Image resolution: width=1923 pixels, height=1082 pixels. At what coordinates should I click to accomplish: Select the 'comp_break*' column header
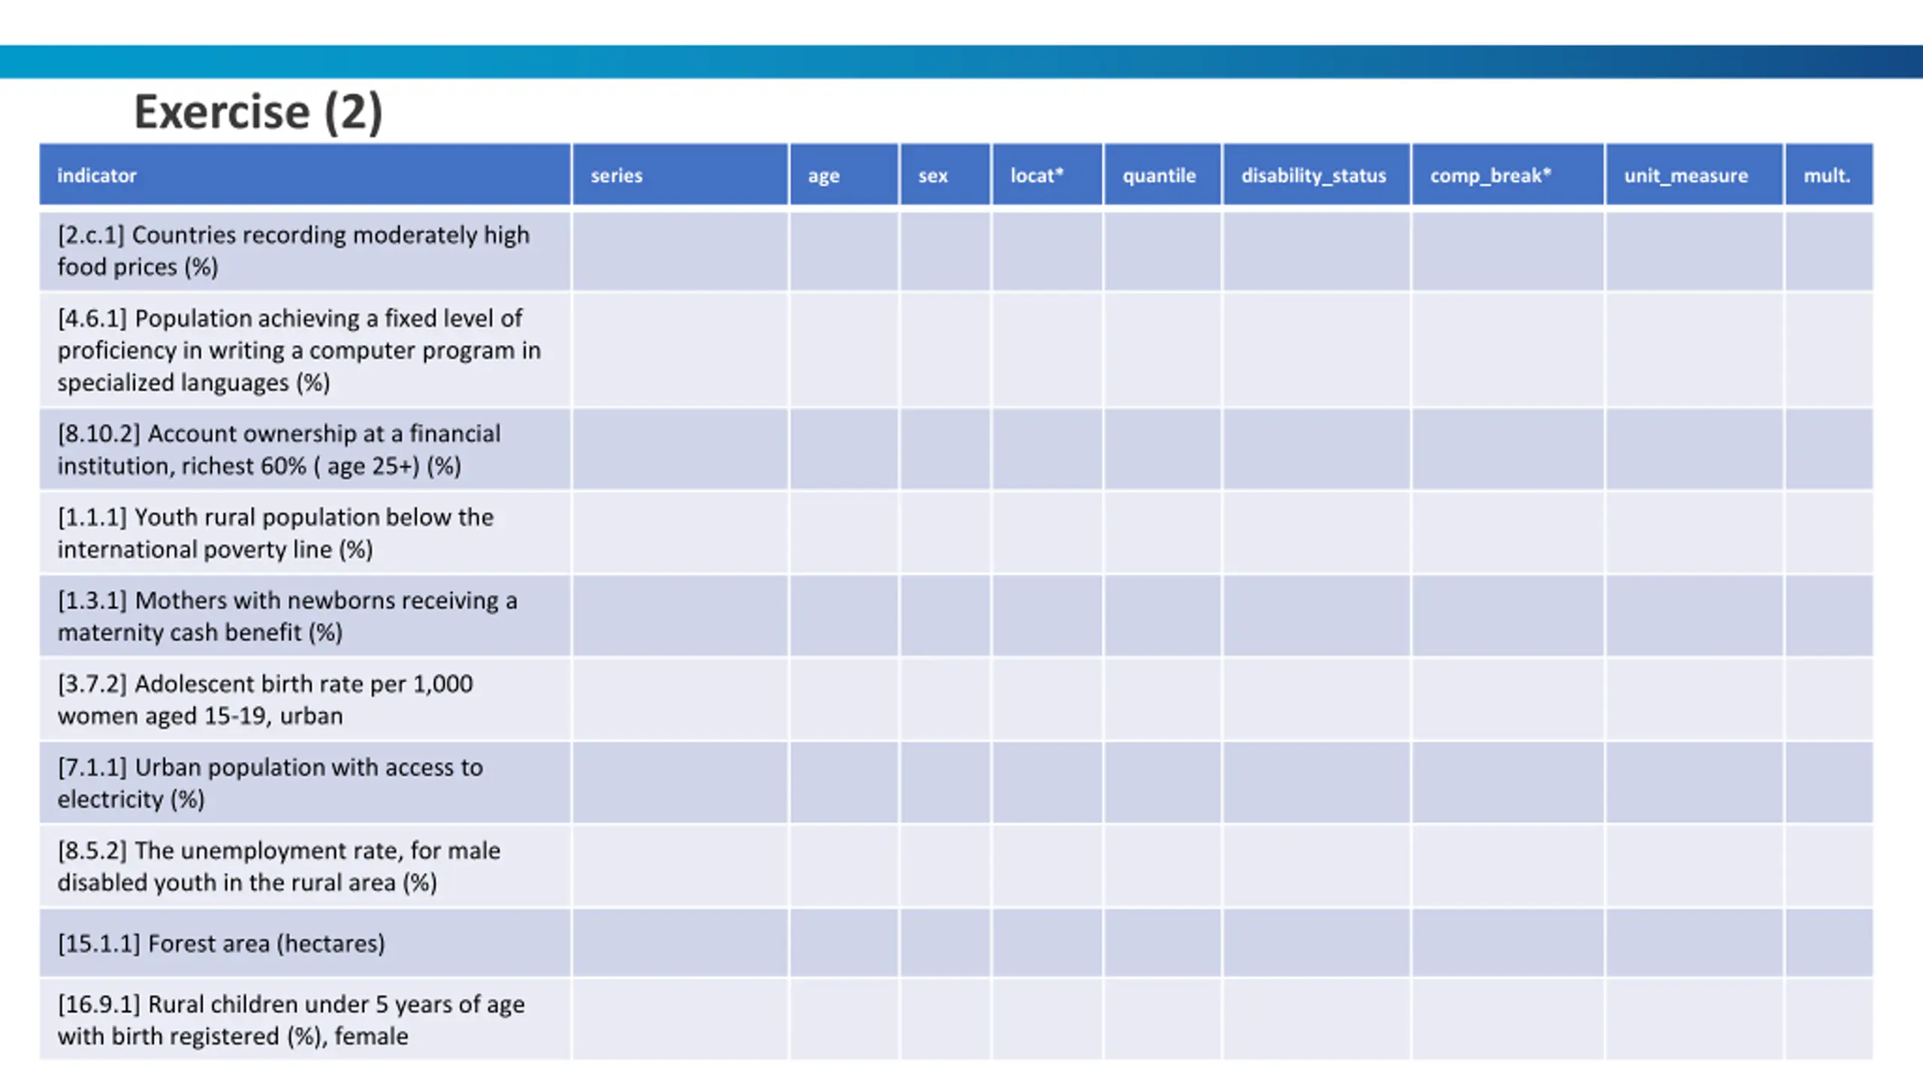(x=1508, y=174)
